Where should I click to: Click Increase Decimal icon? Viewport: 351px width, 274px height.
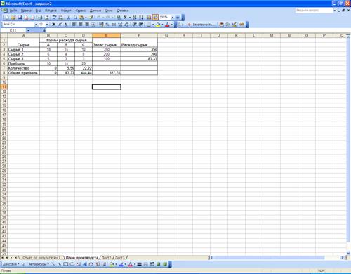pyautogui.click(x=120, y=25)
